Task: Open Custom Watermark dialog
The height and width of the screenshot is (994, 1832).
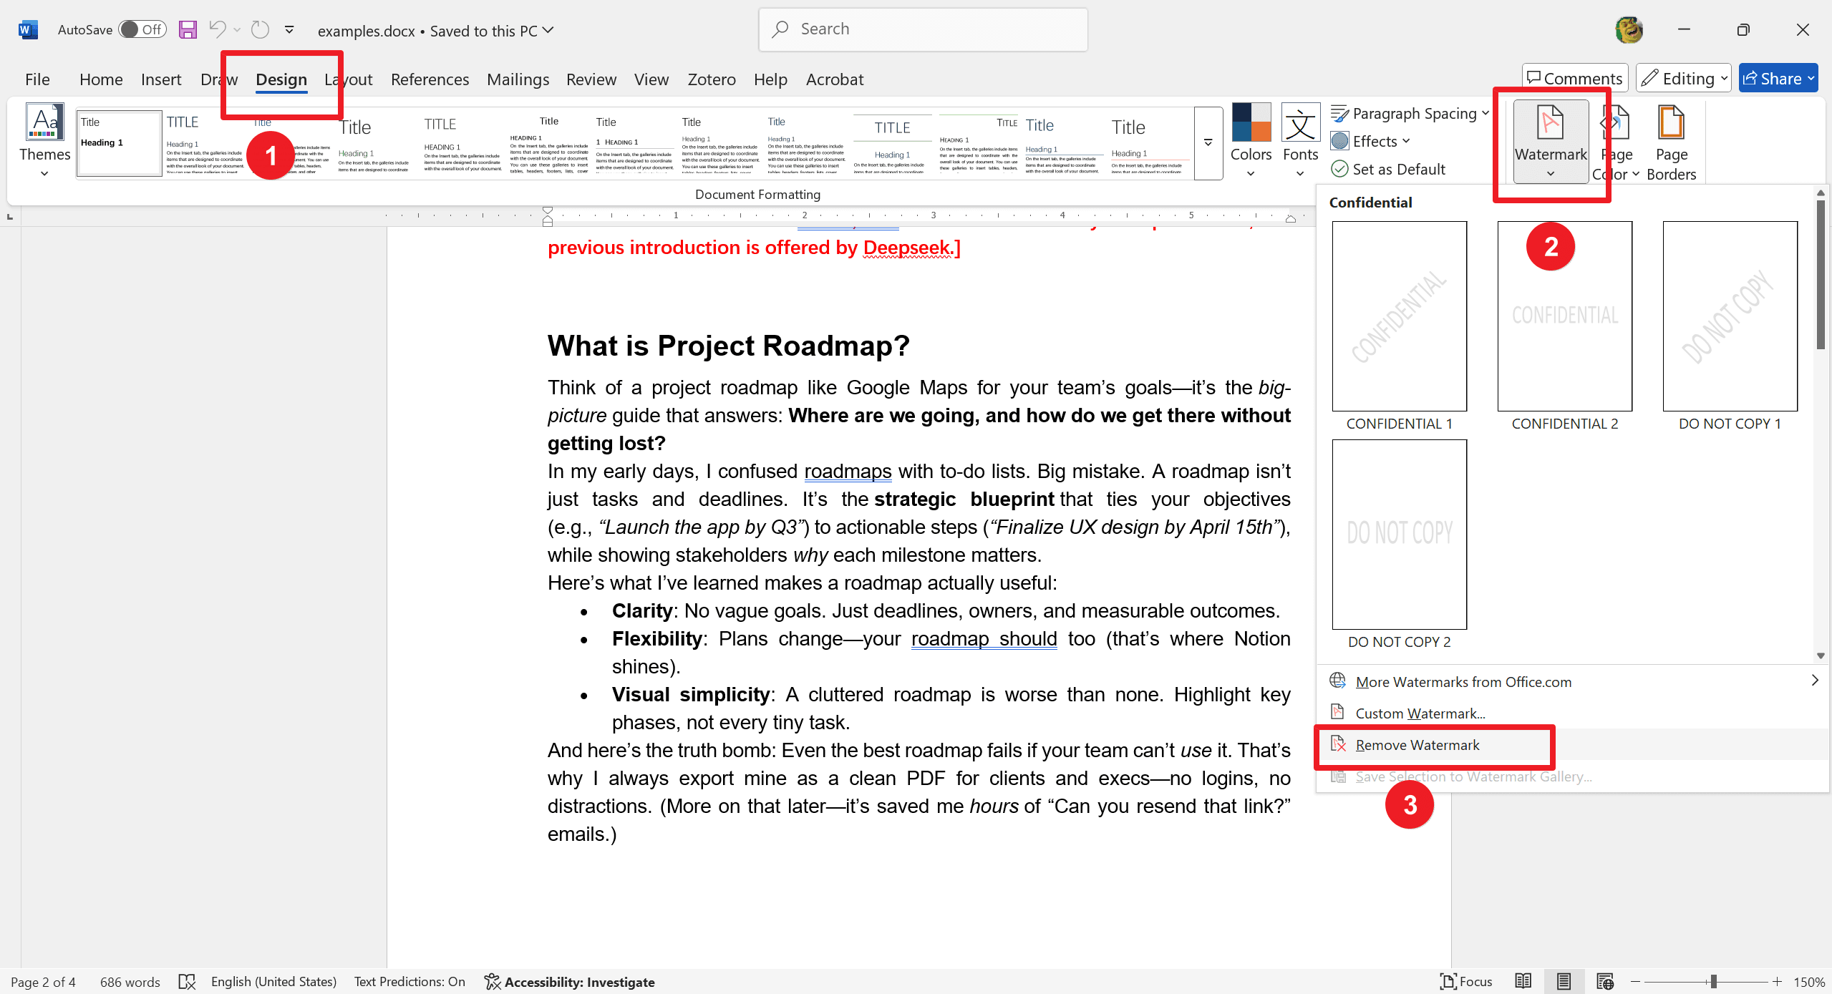Action: pyautogui.click(x=1420, y=713)
